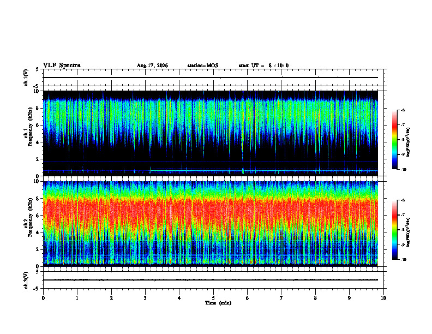Viewport: 432px width, 334px height.
Task: Click time axis tick label "2"
Action: click(111, 298)
